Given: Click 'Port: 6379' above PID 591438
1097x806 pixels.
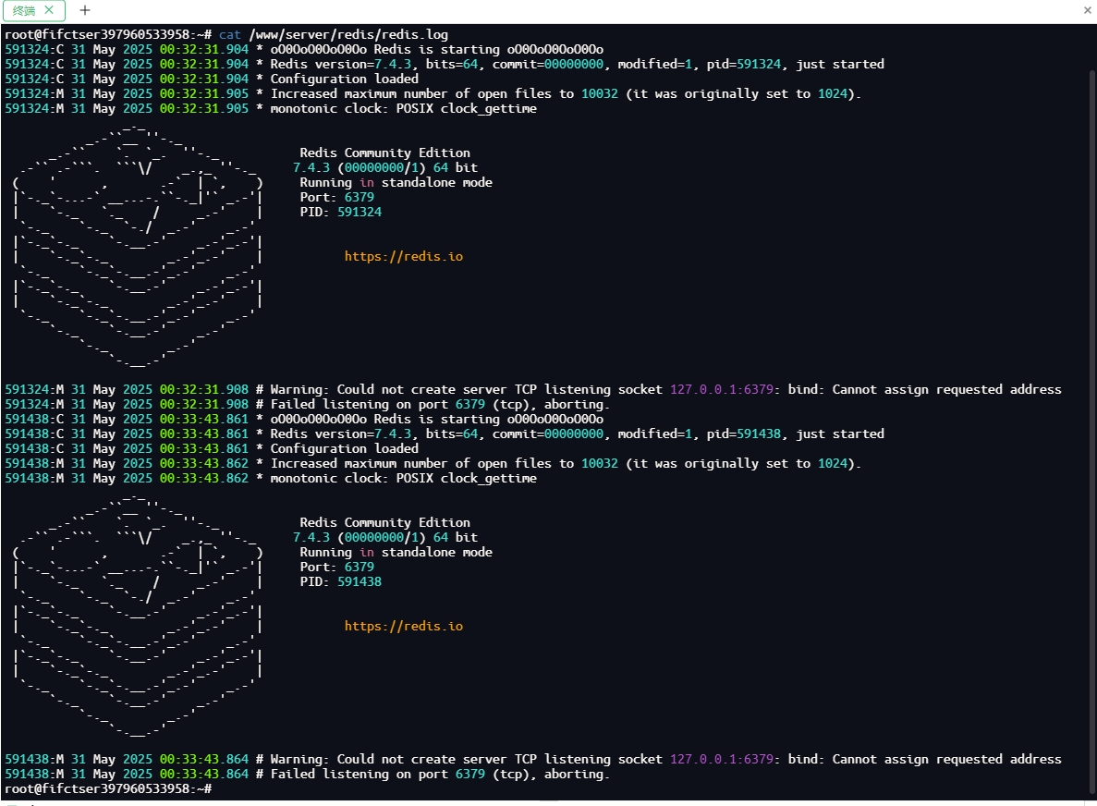Looking at the screenshot, I should tap(337, 567).
